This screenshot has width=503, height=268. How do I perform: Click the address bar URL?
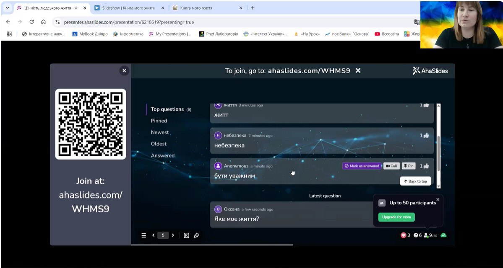click(129, 23)
